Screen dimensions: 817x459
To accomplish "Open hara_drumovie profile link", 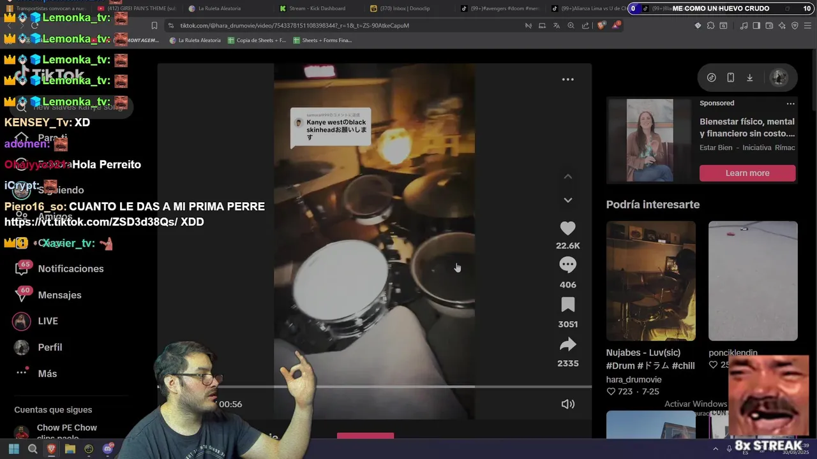I will (x=634, y=379).
